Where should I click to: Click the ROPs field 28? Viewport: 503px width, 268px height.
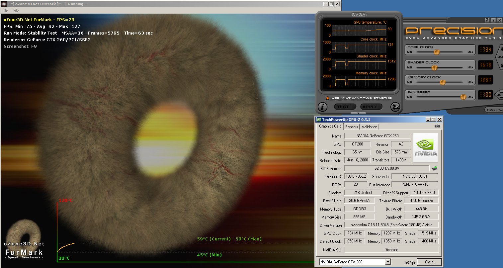pos(355,184)
